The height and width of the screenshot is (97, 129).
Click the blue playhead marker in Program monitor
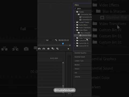[x=63, y=44]
